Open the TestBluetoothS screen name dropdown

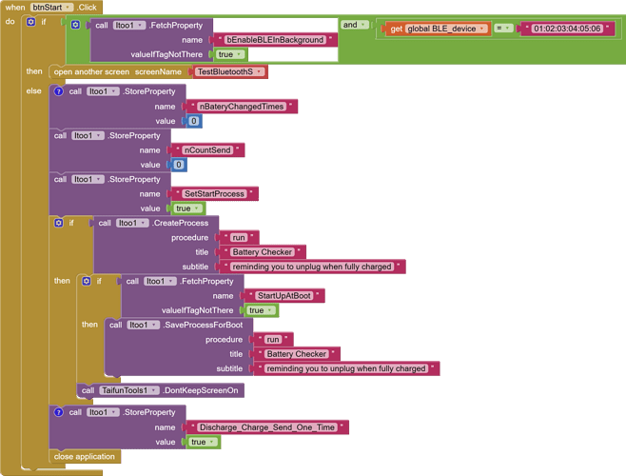229,72
